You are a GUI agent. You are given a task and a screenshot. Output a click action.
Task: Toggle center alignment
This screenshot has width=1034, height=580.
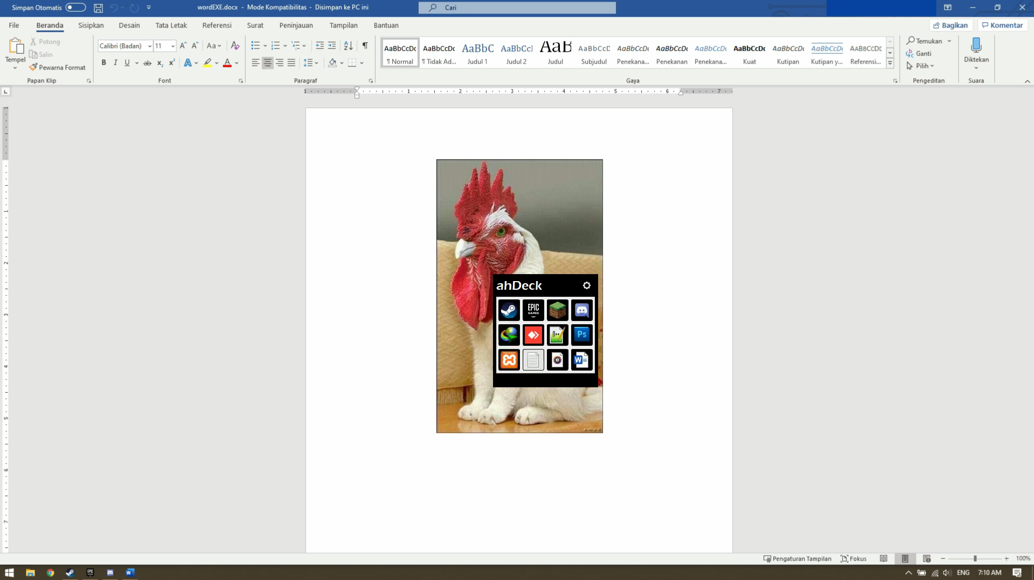(x=267, y=63)
